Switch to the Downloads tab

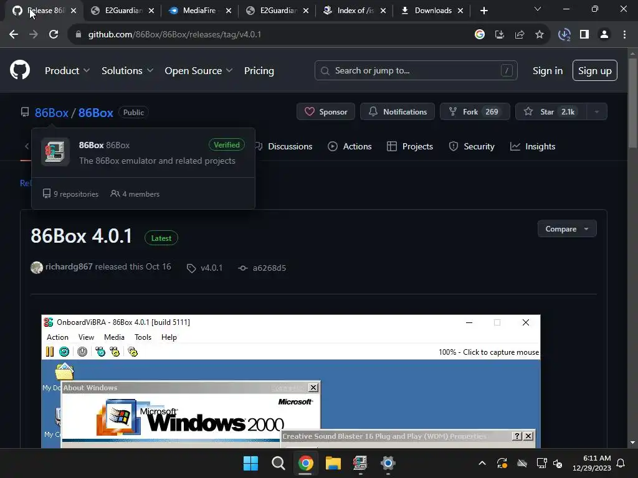tap(432, 11)
